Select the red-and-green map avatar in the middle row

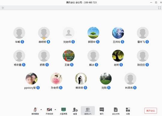point(69,56)
